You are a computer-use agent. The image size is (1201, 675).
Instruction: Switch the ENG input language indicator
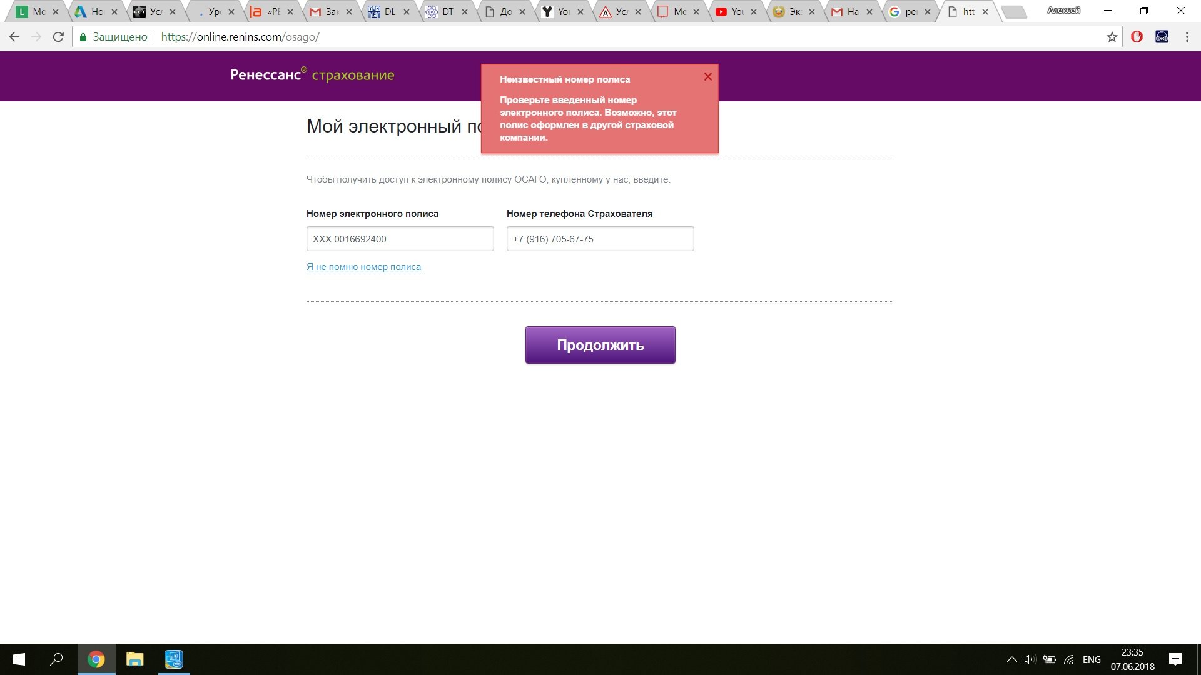(1092, 659)
